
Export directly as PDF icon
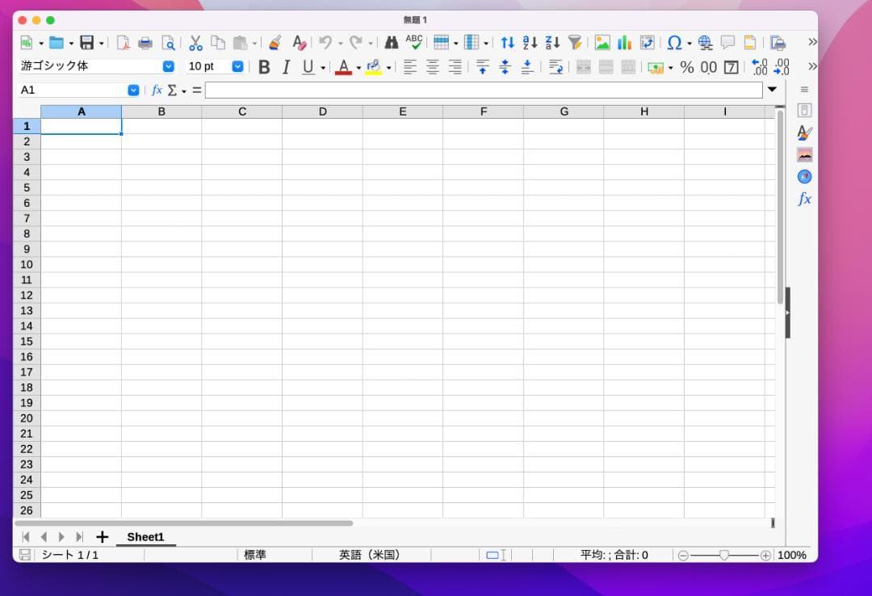pos(123,42)
